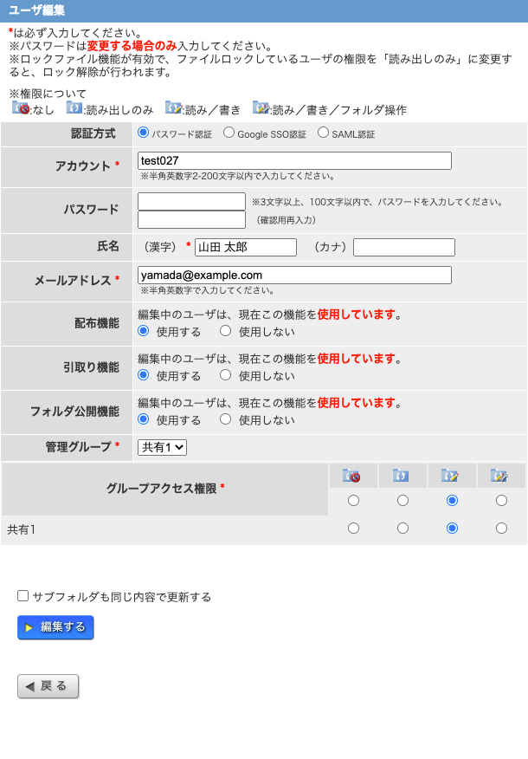Click the '読み/書き/フォルダ操作' icon in the legend
Screen dimensions: 528x759
pyautogui.click(x=261, y=108)
